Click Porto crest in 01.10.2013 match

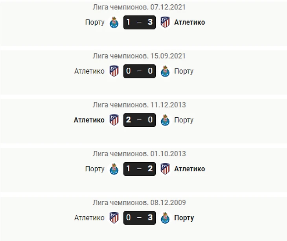tap(114, 169)
